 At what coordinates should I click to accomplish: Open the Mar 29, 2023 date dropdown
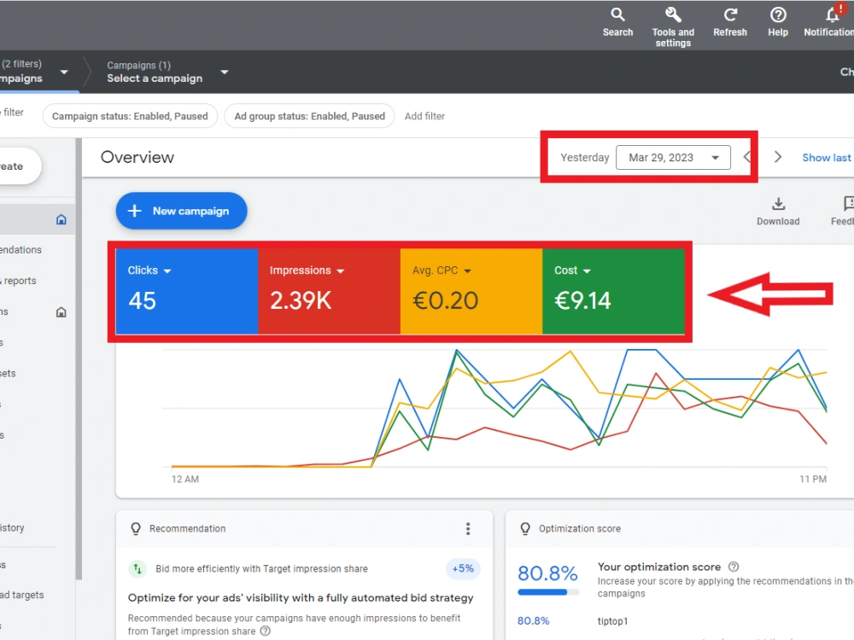point(673,157)
